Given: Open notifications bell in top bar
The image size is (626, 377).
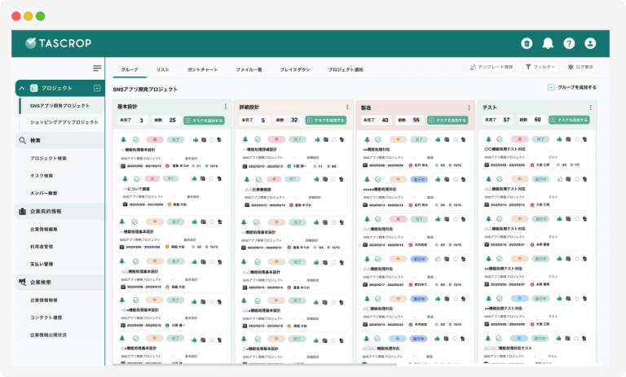Looking at the screenshot, I should click(548, 43).
